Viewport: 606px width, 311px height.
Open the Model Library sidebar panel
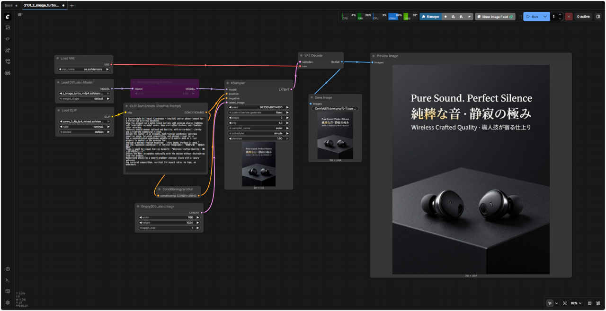[x=8, y=50]
